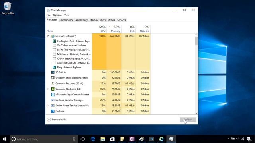Click the Windows Shell Experience Host icon
The image size is (255, 143).
click(53, 78)
